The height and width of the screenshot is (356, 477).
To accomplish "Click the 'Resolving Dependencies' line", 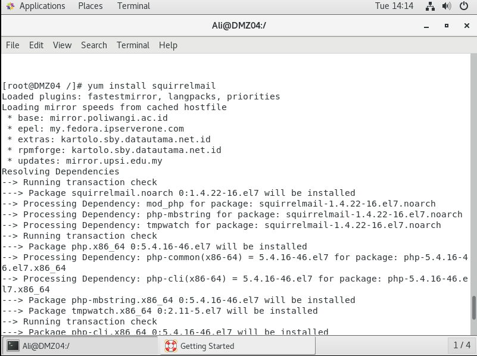I will point(61,172).
